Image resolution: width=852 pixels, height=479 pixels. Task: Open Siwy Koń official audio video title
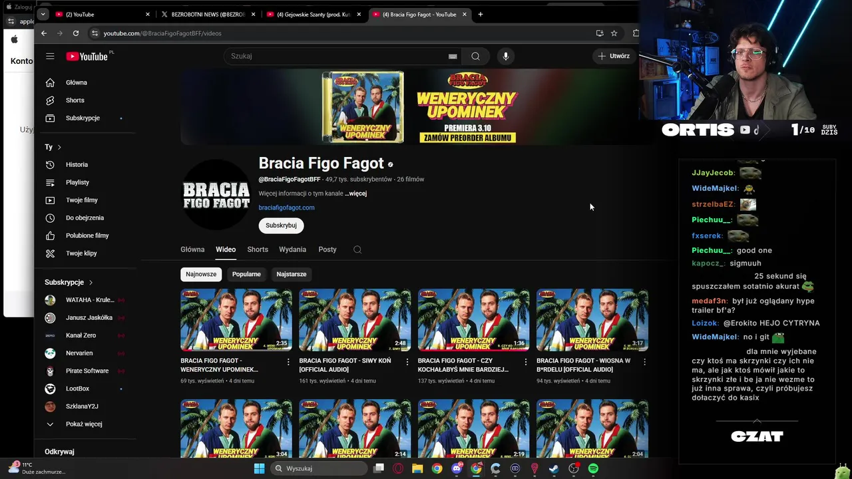(x=345, y=365)
